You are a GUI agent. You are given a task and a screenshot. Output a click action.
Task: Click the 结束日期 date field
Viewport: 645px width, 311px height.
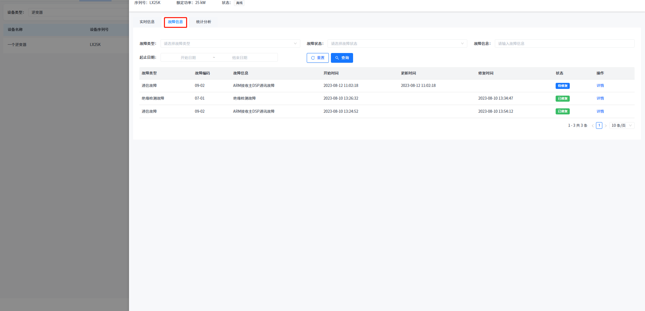(x=240, y=58)
